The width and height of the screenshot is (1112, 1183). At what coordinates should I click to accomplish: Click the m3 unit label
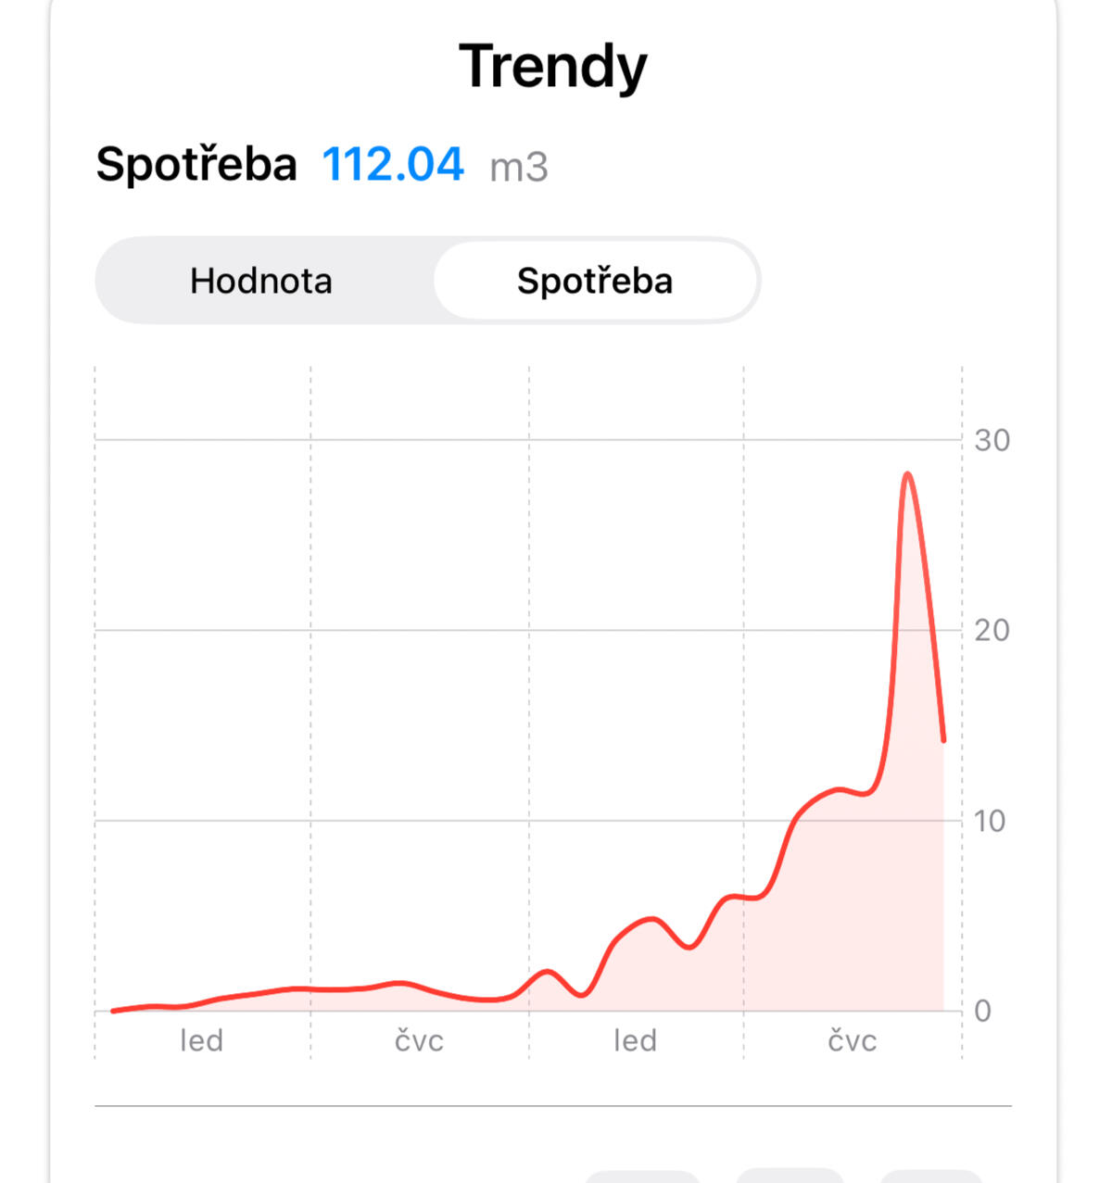click(519, 168)
